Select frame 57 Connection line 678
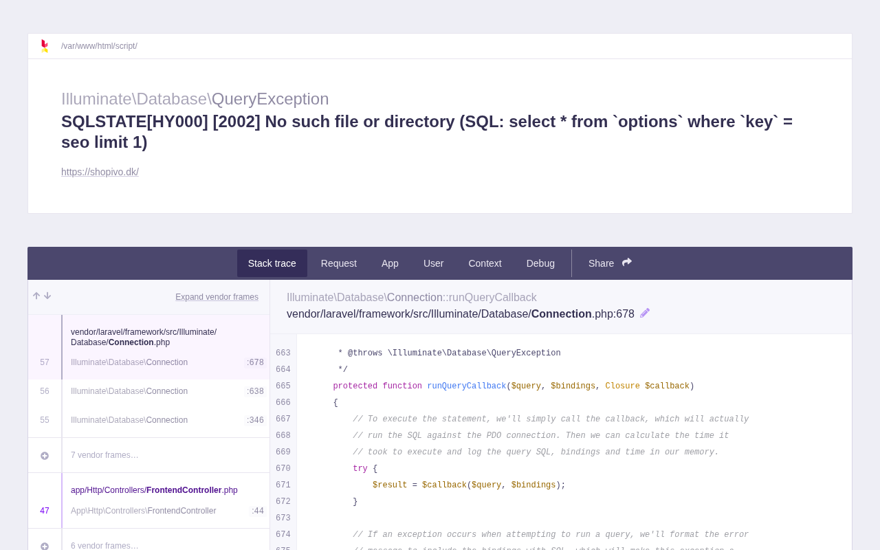880x550 pixels. (x=148, y=347)
